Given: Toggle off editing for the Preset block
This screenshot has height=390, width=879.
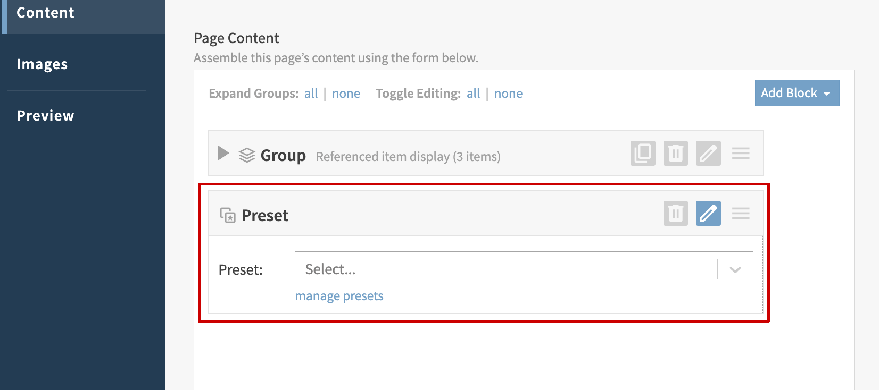Looking at the screenshot, I should point(708,214).
